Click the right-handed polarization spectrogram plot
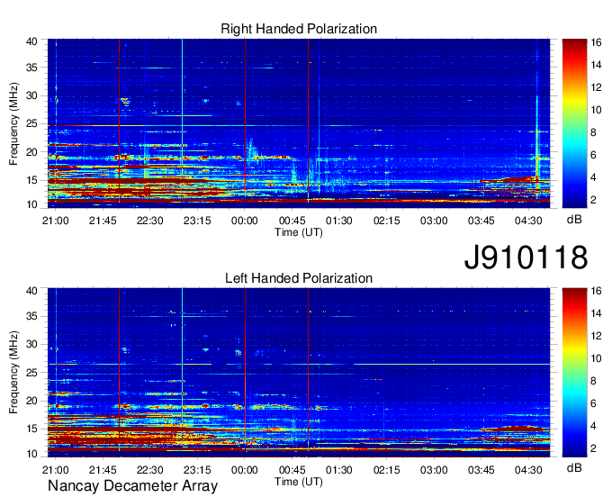This screenshot has width=612, height=497. coord(299,123)
